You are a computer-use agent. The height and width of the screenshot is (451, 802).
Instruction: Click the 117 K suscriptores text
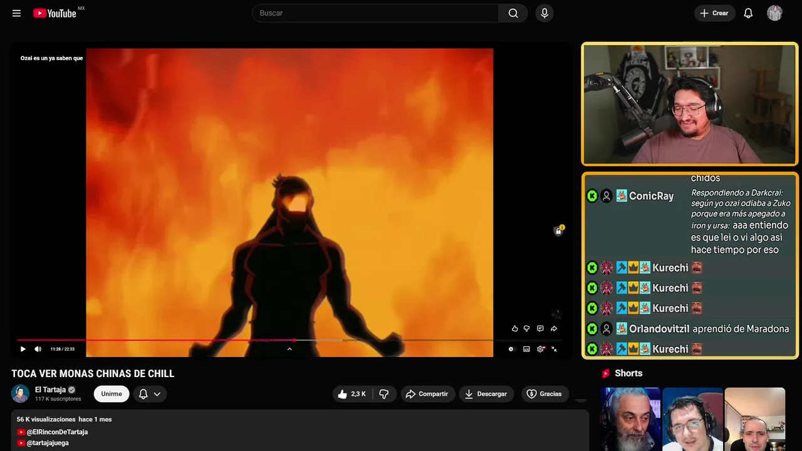58,399
